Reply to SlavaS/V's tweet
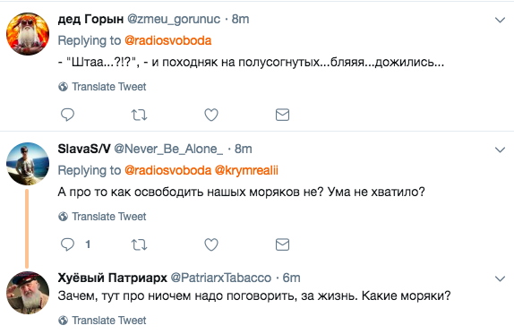514x334 pixels. [67, 244]
